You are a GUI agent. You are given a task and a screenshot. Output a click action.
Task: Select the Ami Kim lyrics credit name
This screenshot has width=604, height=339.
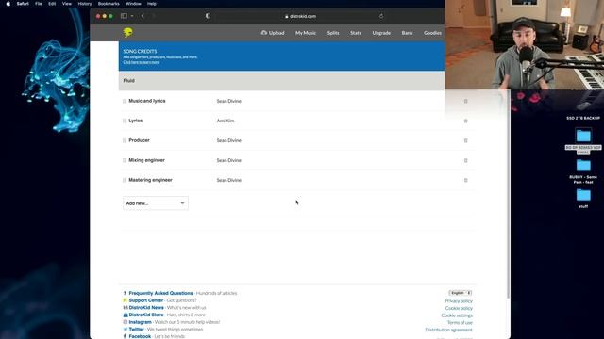pos(226,121)
